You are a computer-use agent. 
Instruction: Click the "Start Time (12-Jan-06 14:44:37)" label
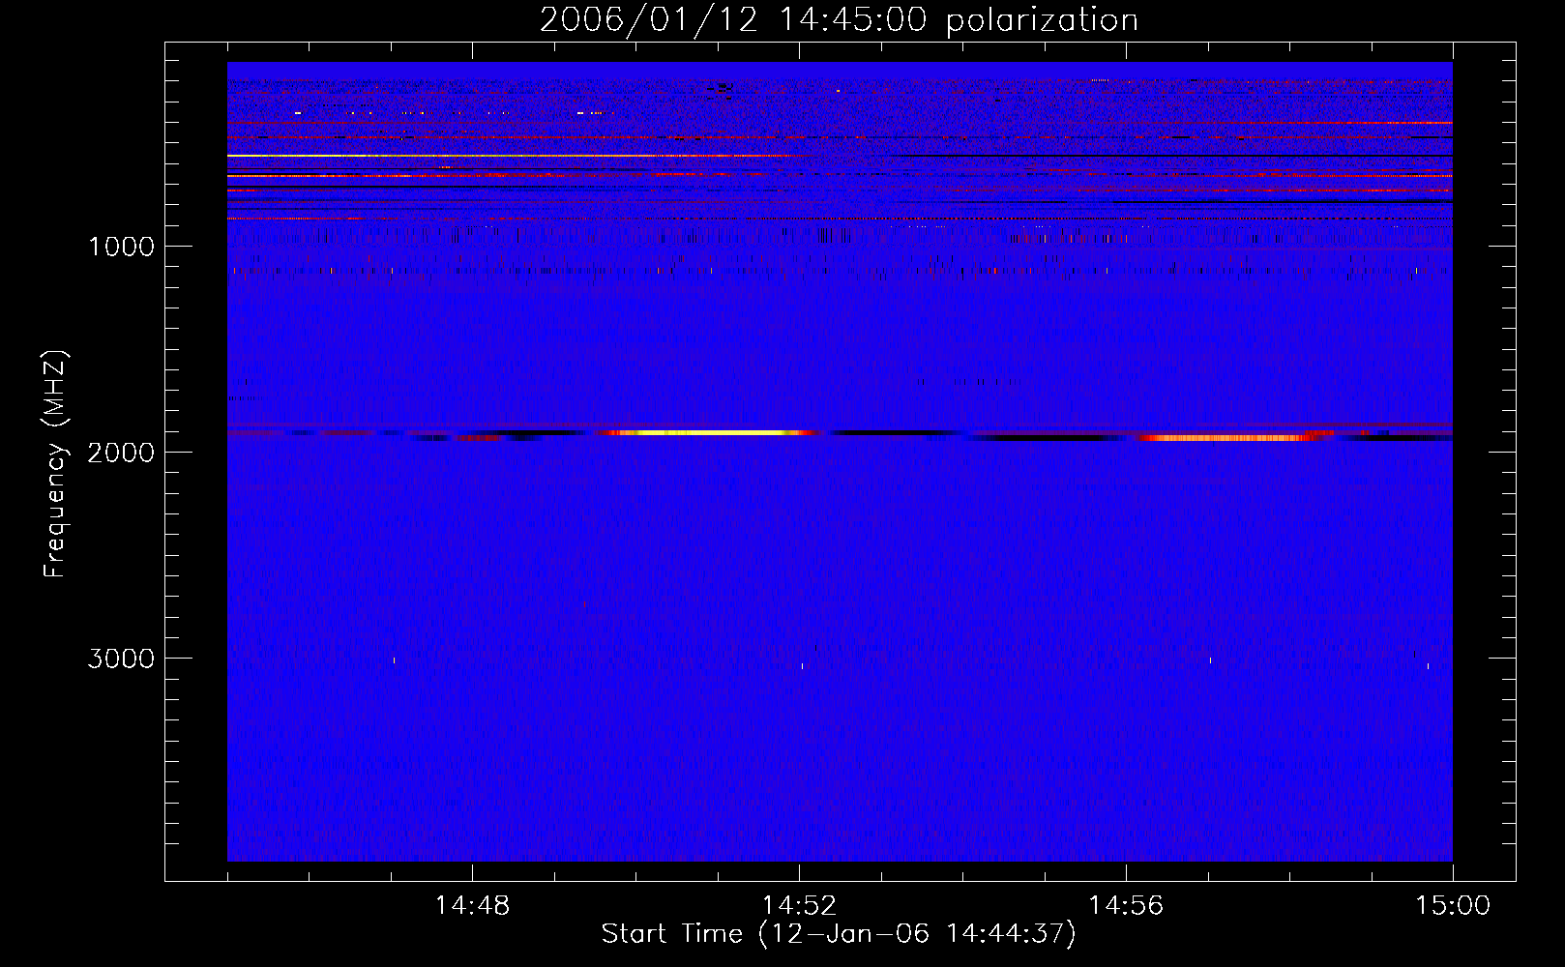click(839, 934)
